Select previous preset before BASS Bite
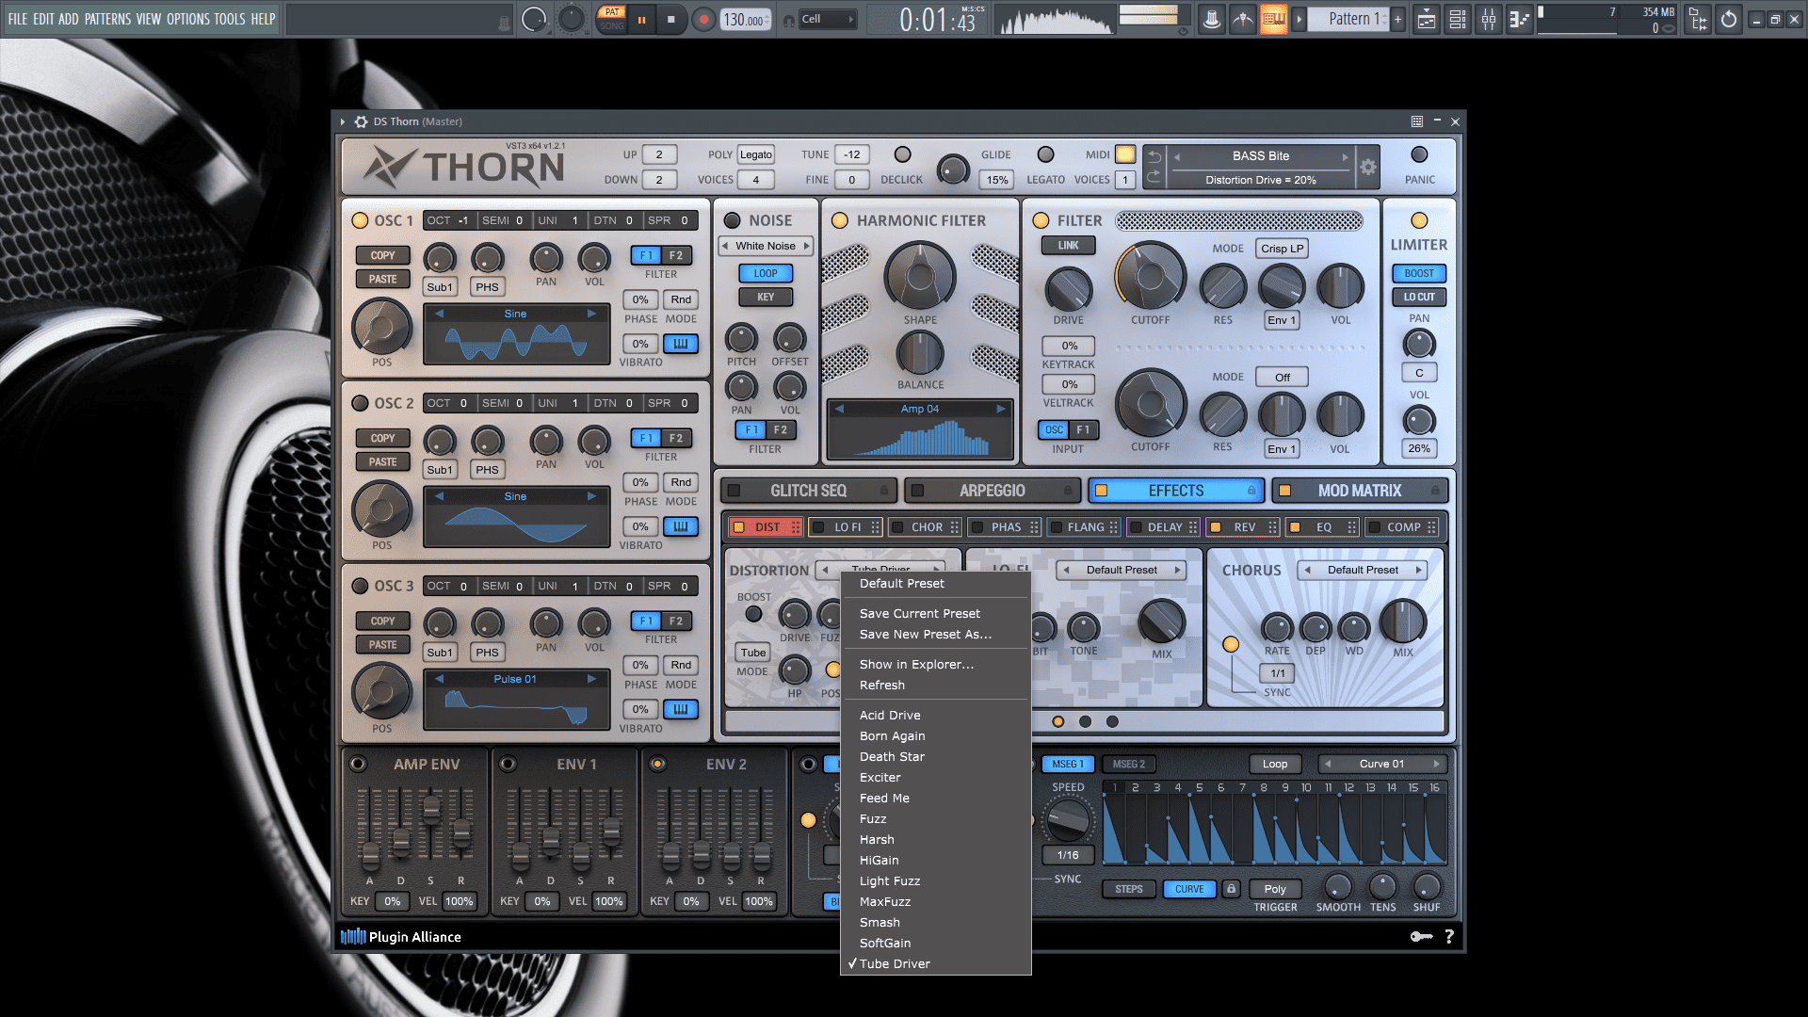This screenshot has height=1017, width=1808. click(x=1176, y=156)
